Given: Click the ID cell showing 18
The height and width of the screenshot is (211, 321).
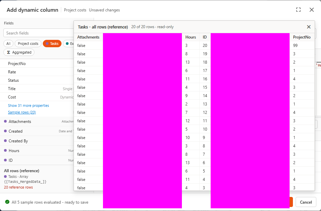Looking at the screenshot, I should (205, 62).
